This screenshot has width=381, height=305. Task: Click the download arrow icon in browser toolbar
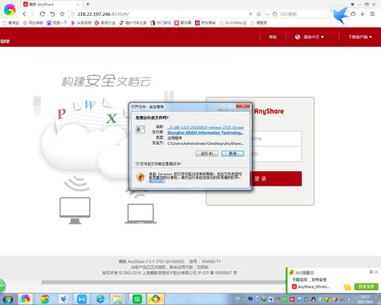coord(362,14)
